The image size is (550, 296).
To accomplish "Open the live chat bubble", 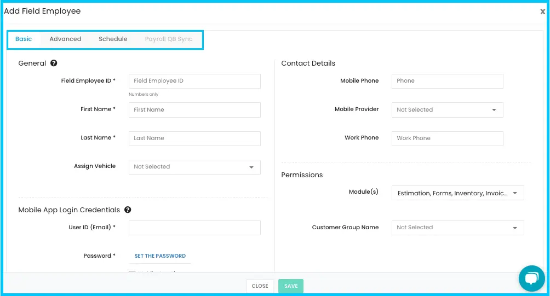I will tap(531, 278).
